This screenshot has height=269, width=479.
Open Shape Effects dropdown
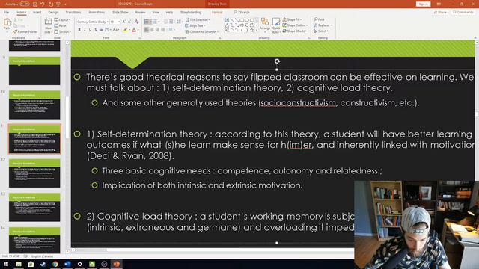coord(294,31)
